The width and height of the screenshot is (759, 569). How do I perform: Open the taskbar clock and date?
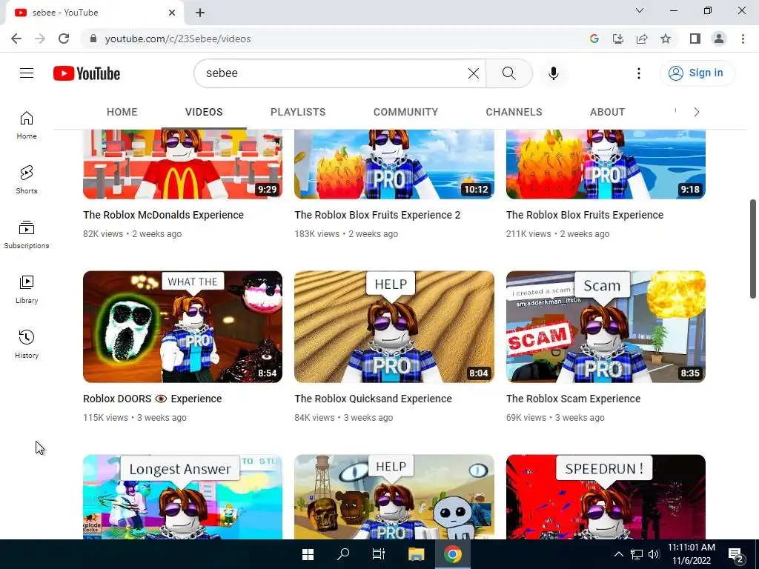coord(692,554)
